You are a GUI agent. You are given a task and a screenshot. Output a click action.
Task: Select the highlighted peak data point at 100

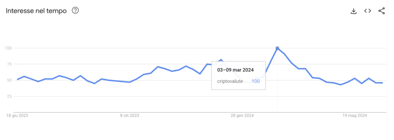coord(277,48)
